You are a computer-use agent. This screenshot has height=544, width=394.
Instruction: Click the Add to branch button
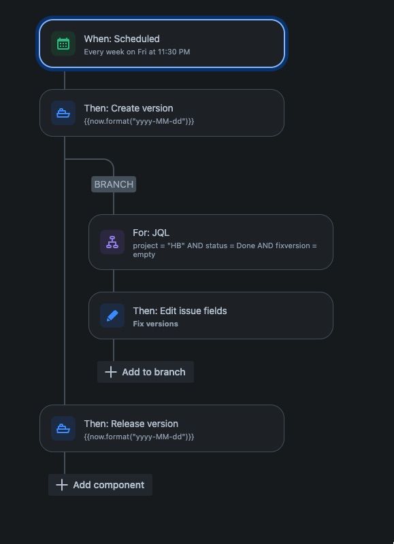tap(145, 372)
